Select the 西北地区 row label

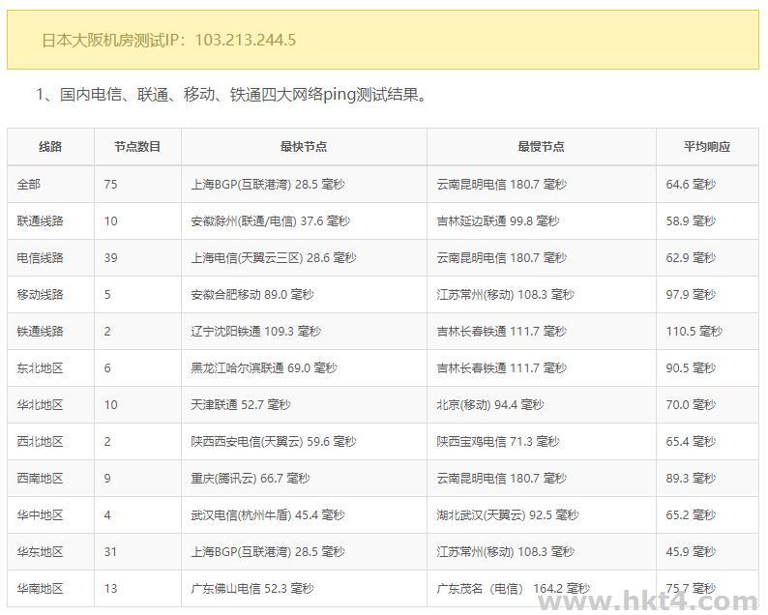pyautogui.click(x=41, y=441)
